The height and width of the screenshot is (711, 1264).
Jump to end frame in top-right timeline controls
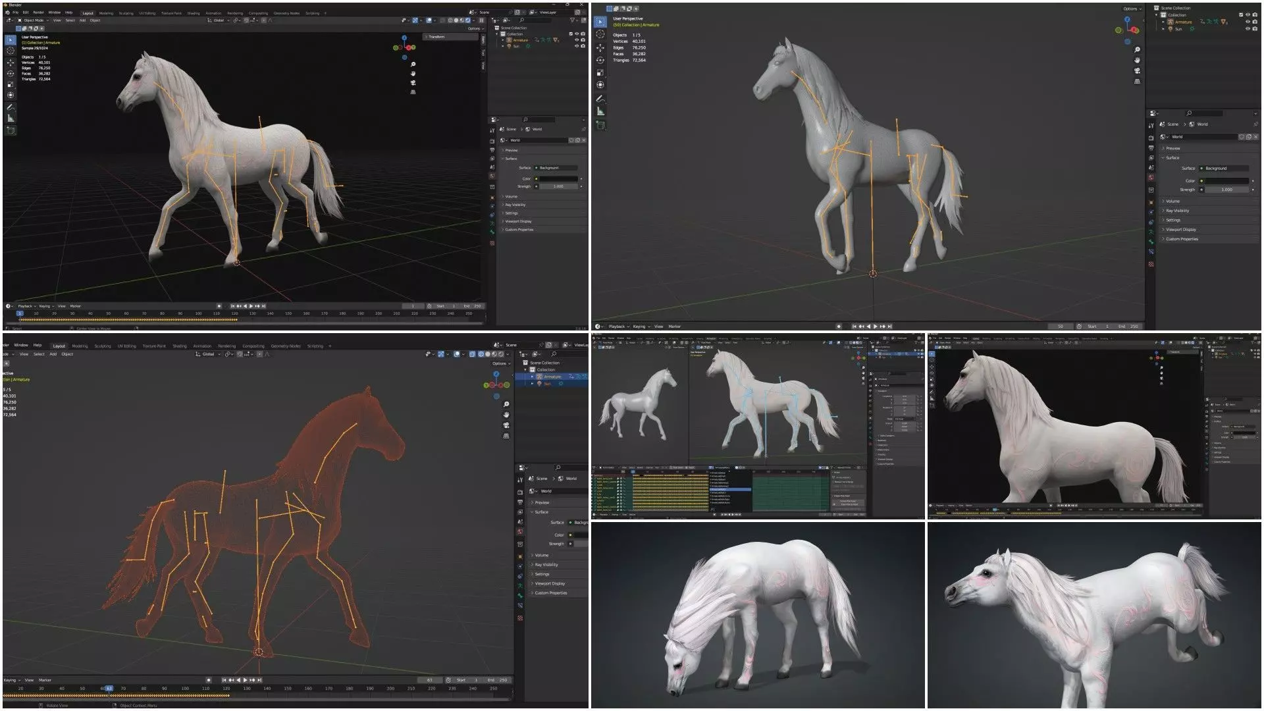(x=890, y=327)
